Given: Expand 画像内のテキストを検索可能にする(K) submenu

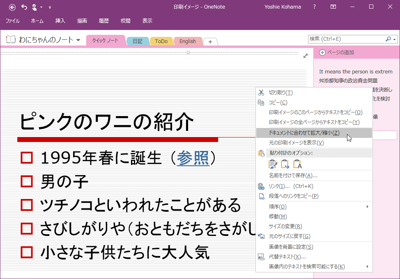Looking at the screenshot, I should coord(314,267).
